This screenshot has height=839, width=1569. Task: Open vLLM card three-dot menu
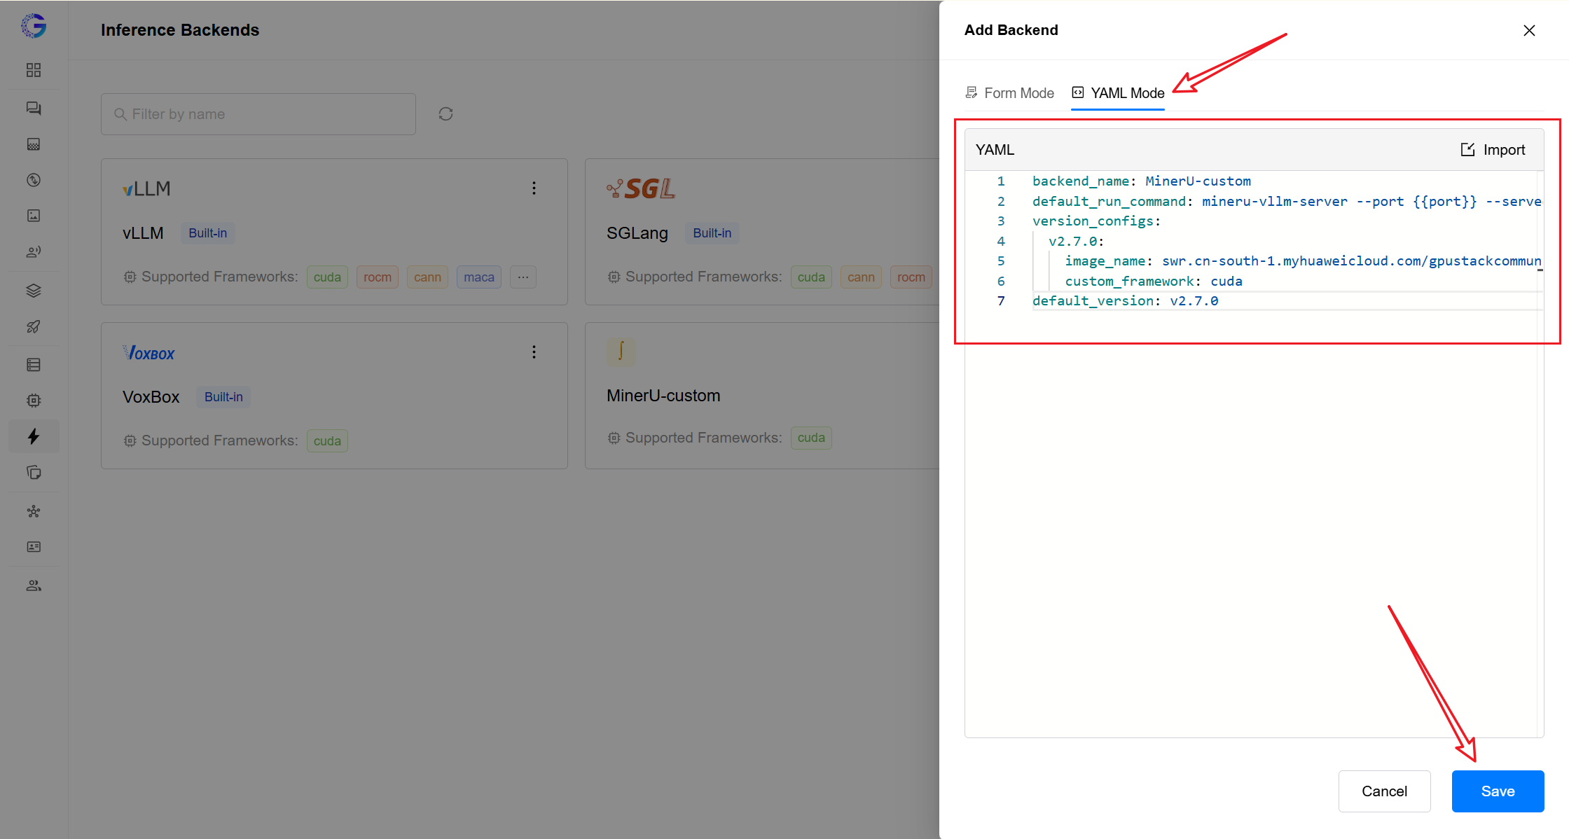coord(534,188)
